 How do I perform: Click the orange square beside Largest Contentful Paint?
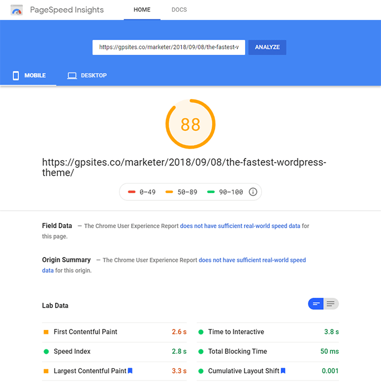pyautogui.click(x=46, y=371)
